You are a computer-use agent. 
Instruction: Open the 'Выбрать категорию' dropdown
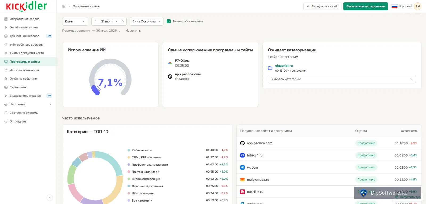coord(342,79)
